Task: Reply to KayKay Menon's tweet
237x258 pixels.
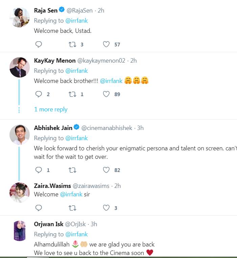Action: pyautogui.click(x=39, y=94)
